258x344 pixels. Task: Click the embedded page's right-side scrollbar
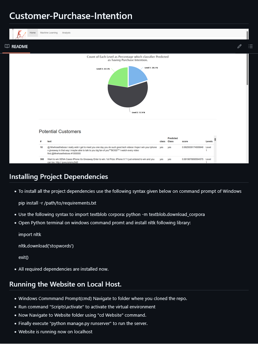(247, 69)
